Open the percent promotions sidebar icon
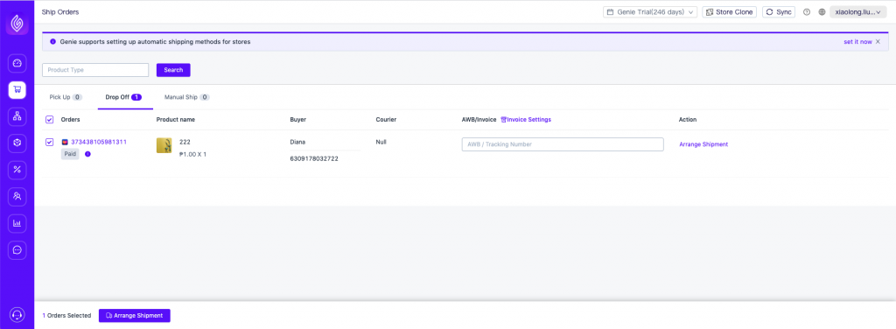 [17, 170]
